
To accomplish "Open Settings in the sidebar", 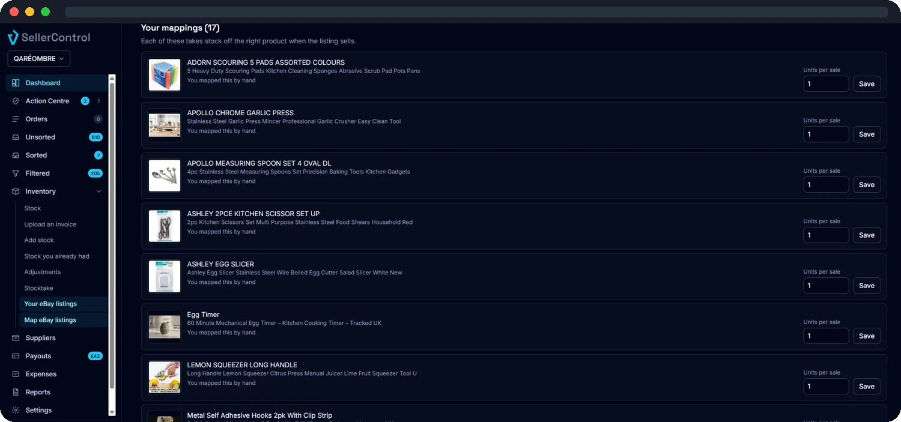I will [57, 410].
